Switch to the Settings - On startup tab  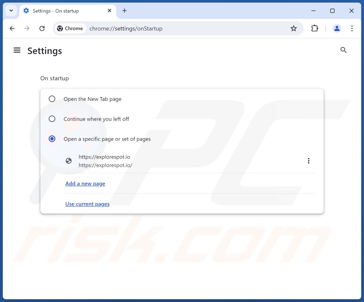click(x=68, y=11)
